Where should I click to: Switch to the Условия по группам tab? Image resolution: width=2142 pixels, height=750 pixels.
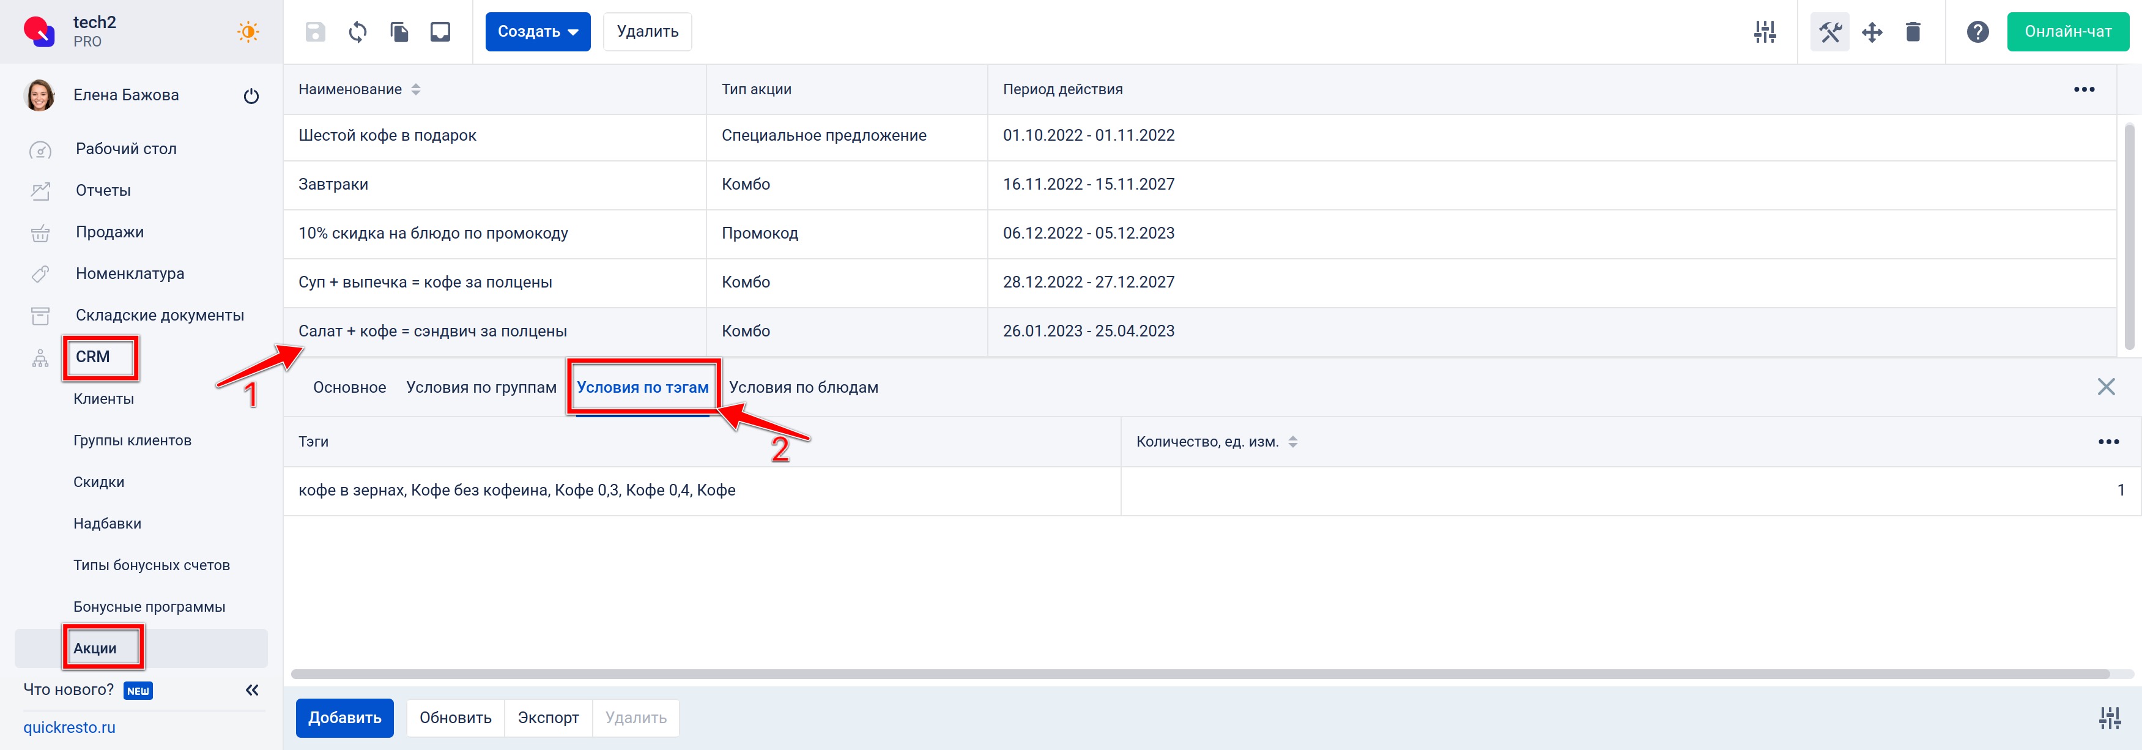tap(481, 387)
